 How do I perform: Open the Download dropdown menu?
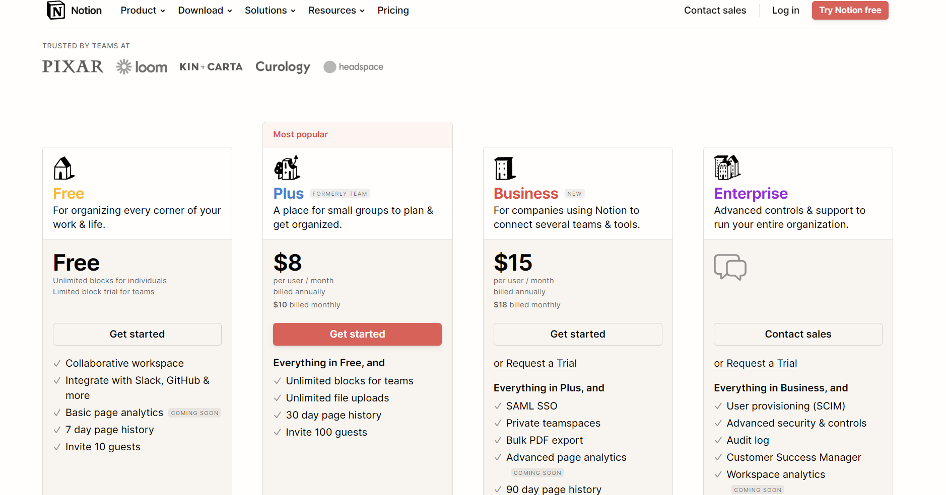point(205,11)
